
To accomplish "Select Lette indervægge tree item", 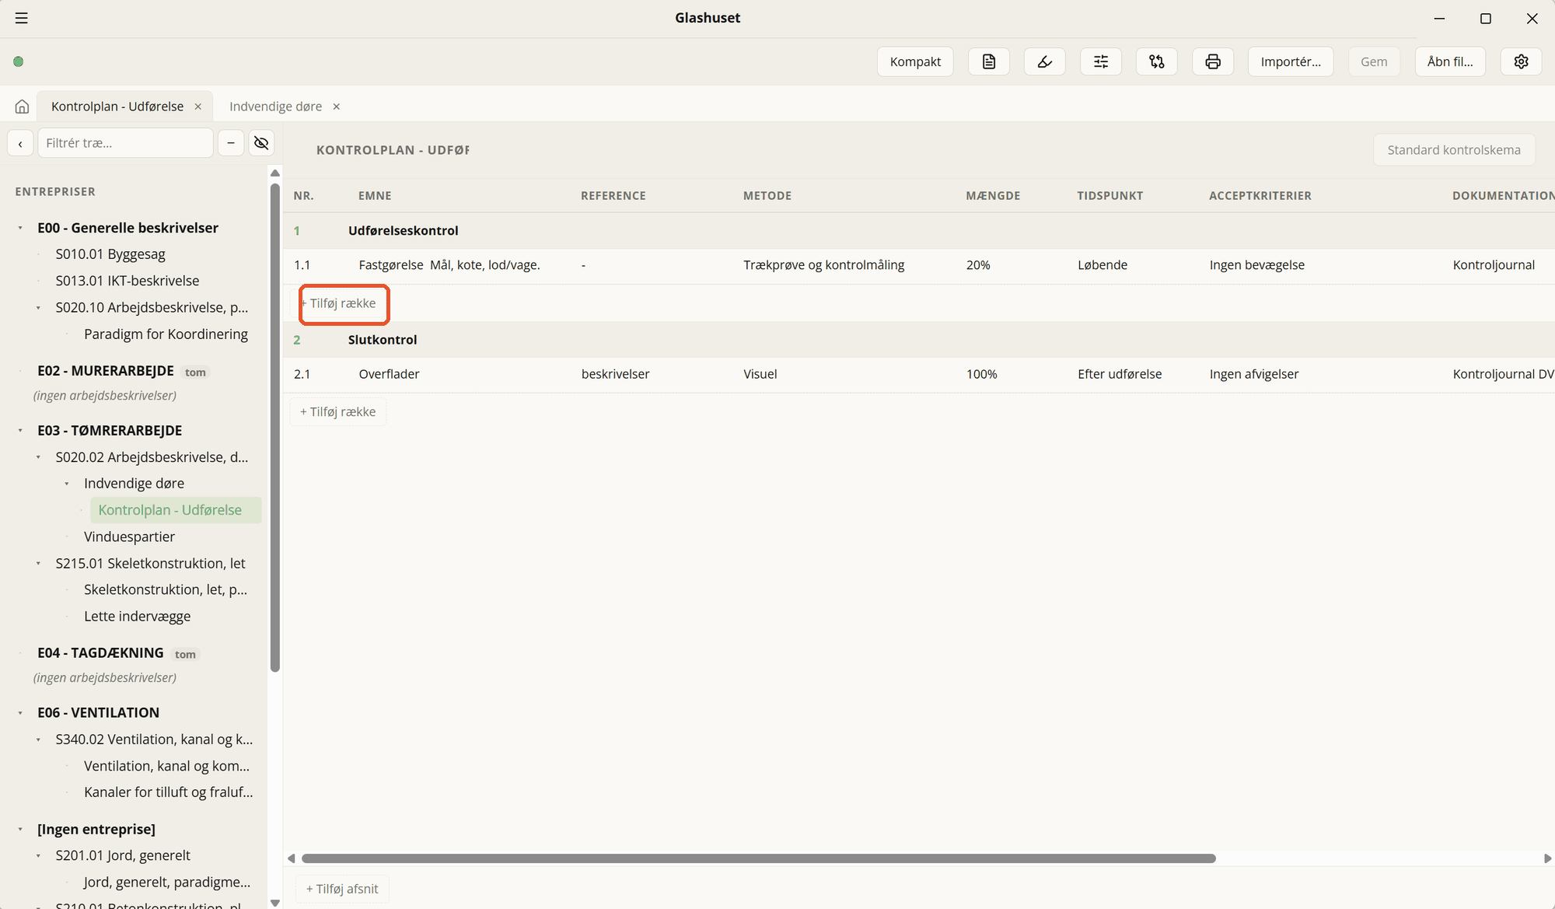I will 137,617.
